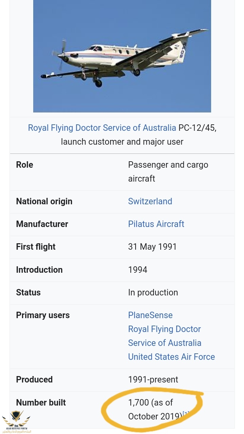Click the 'Number built' row label
Image resolution: width=244 pixels, height=434 pixels.
(41, 402)
